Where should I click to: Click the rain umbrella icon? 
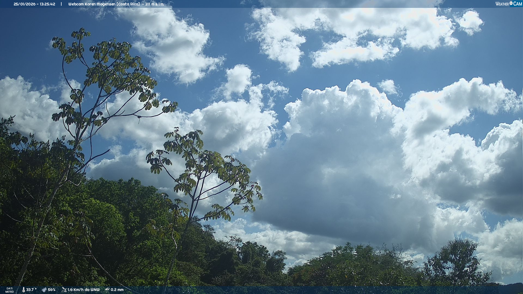point(107,290)
